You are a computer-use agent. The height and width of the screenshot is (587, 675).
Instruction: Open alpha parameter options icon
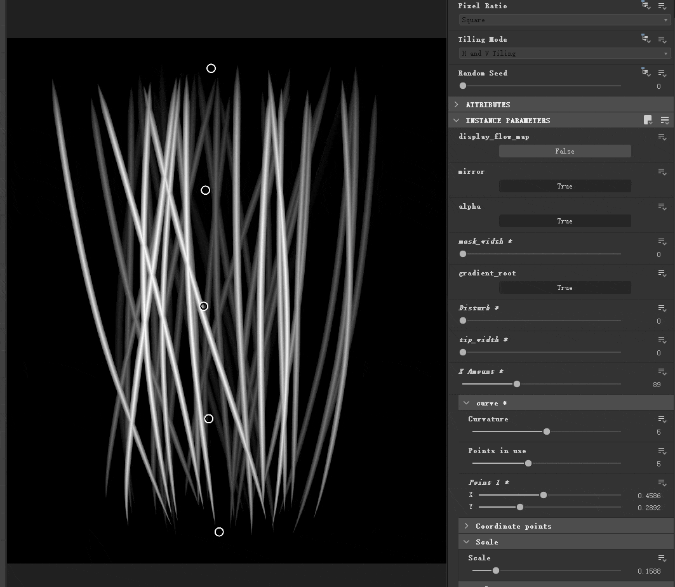click(662, 207)
